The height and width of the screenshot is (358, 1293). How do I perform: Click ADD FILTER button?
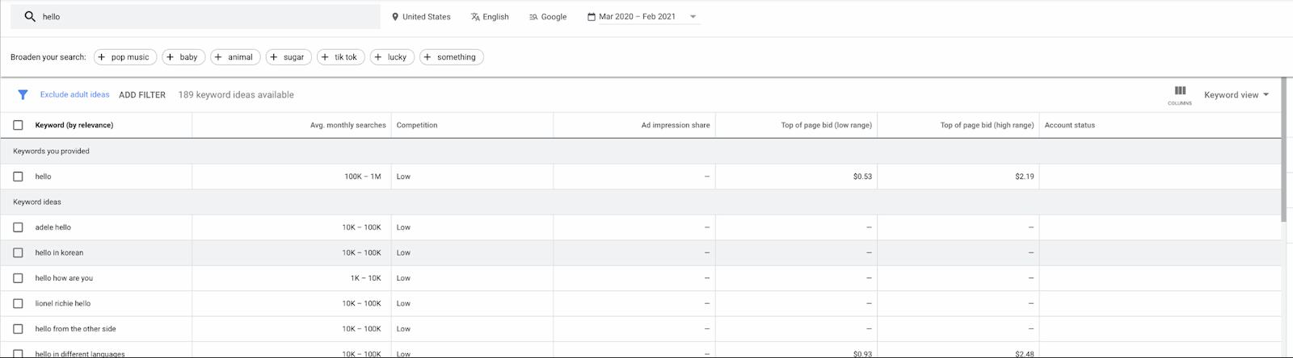(x=142, y=95)
